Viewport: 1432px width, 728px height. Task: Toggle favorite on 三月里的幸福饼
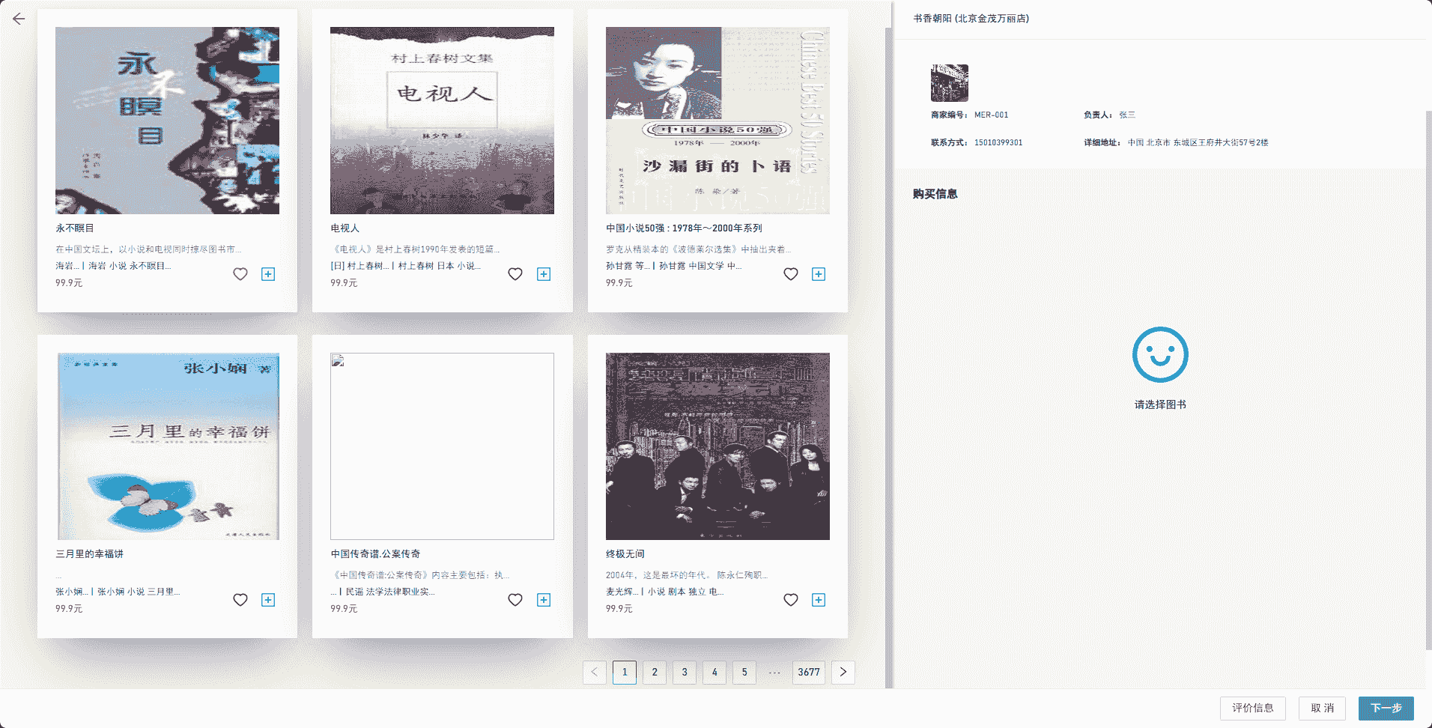point(240,600)
